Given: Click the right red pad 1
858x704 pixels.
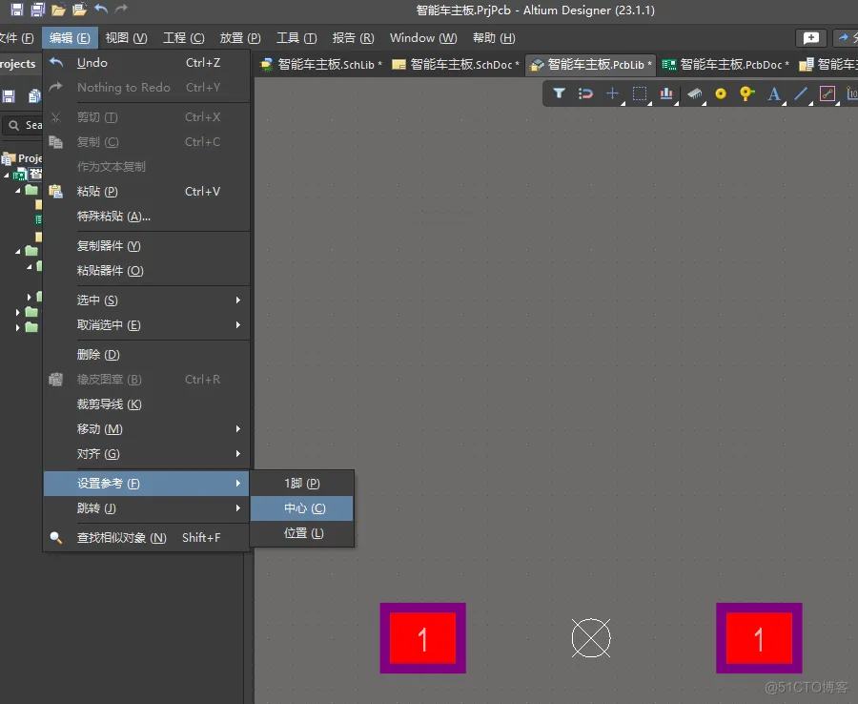Looking at the screenshot, I should point(759,638).
